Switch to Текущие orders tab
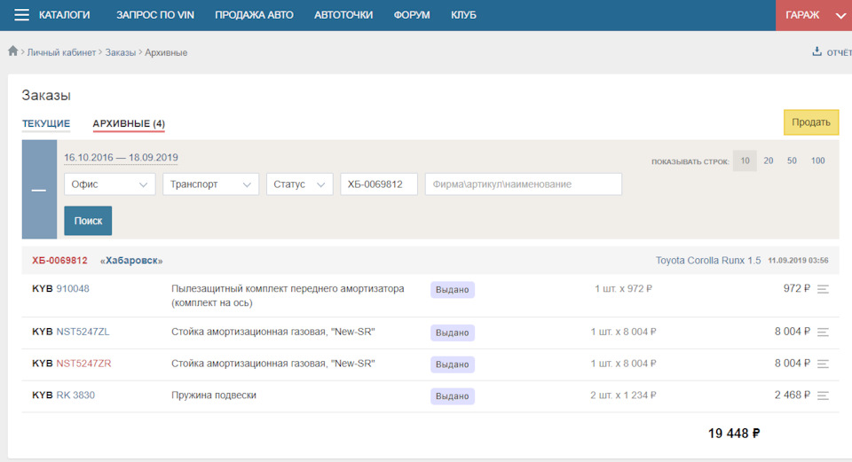852x462 pixels. pos(46,124)
